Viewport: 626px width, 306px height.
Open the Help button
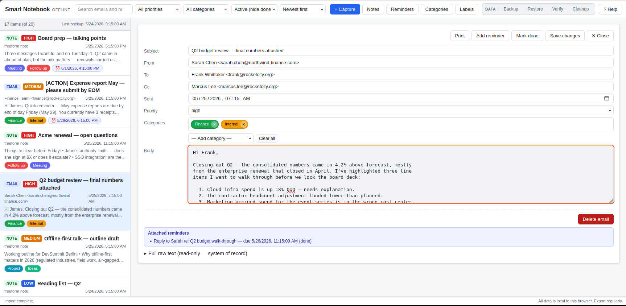610,9
